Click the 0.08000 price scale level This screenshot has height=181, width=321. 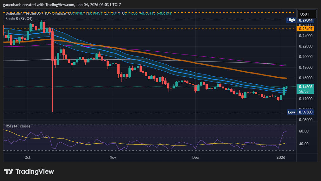(x=306, y=120)
